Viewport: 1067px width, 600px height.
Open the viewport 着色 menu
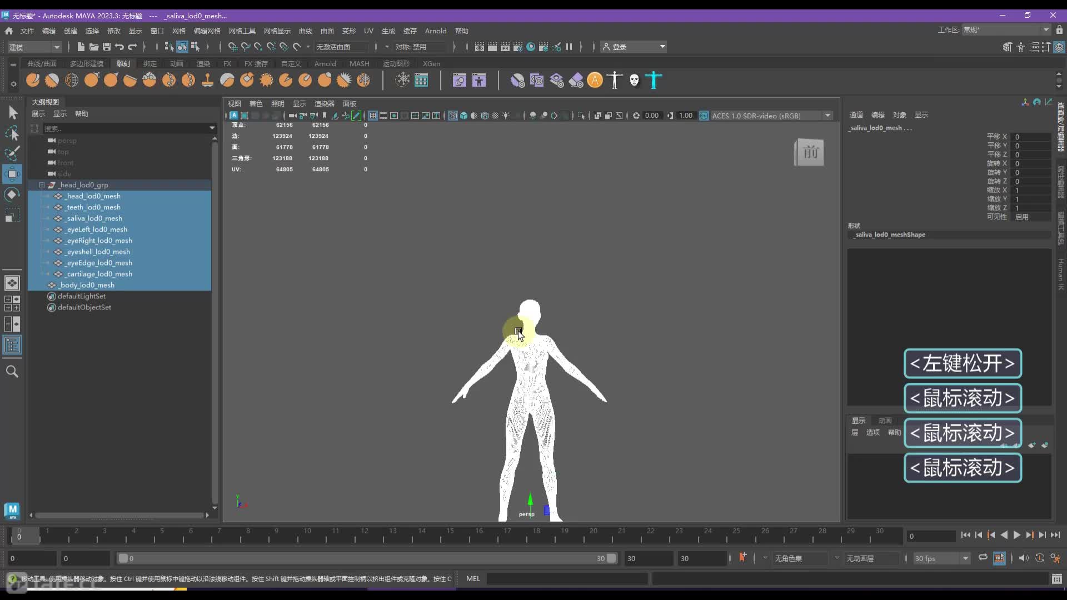point(256,104)
